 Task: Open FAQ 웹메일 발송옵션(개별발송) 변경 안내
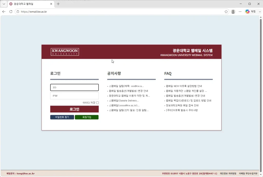point(185,96)
